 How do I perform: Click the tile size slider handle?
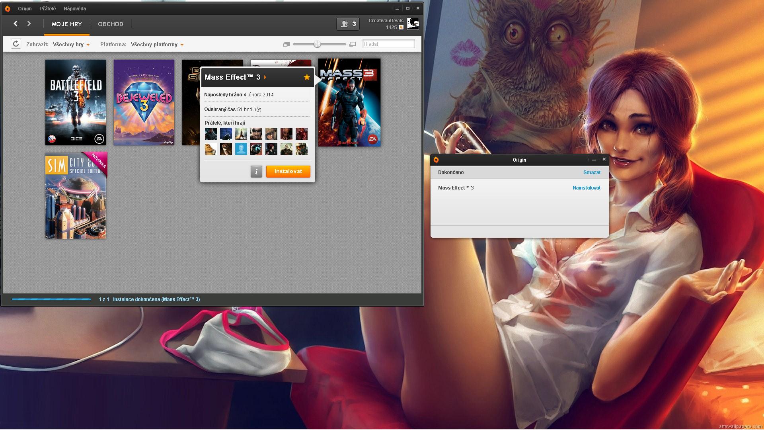(x=317, y=44)
